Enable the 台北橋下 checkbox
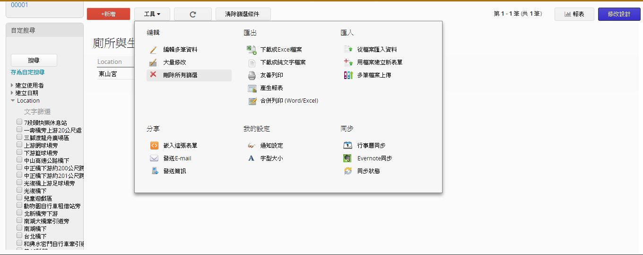Image resolution: width=643 pixels, height=255 pixels. tap(19, 236)
